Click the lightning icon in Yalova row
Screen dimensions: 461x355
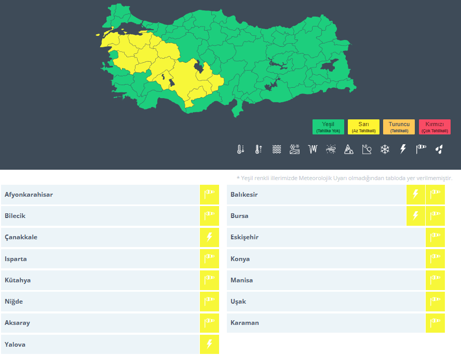coord(209,344)
